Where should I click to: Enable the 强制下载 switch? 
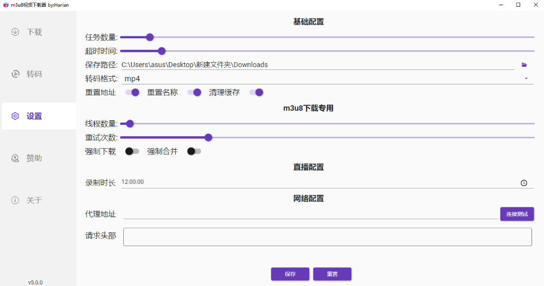pos(132,151)
